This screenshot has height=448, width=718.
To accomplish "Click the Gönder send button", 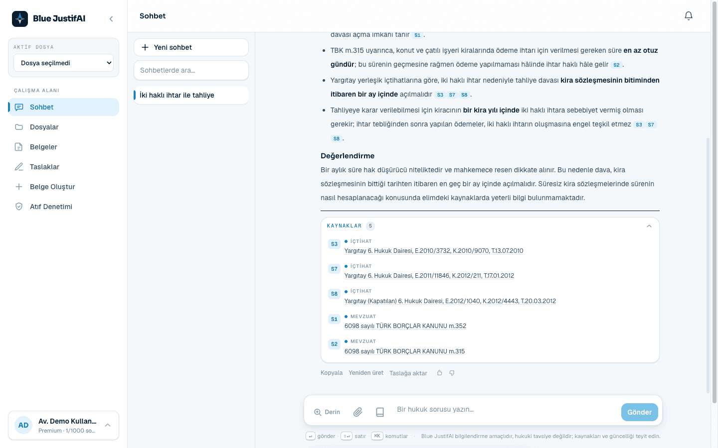I will pyautogui.click(x=640, y=412).
